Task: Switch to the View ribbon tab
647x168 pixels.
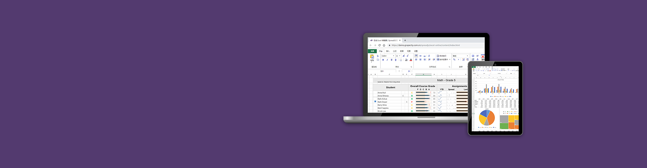Action: [409, 51]
